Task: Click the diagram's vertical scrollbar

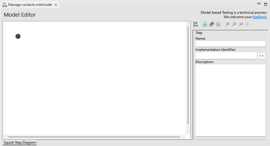Action: click(x=188, y=75)
